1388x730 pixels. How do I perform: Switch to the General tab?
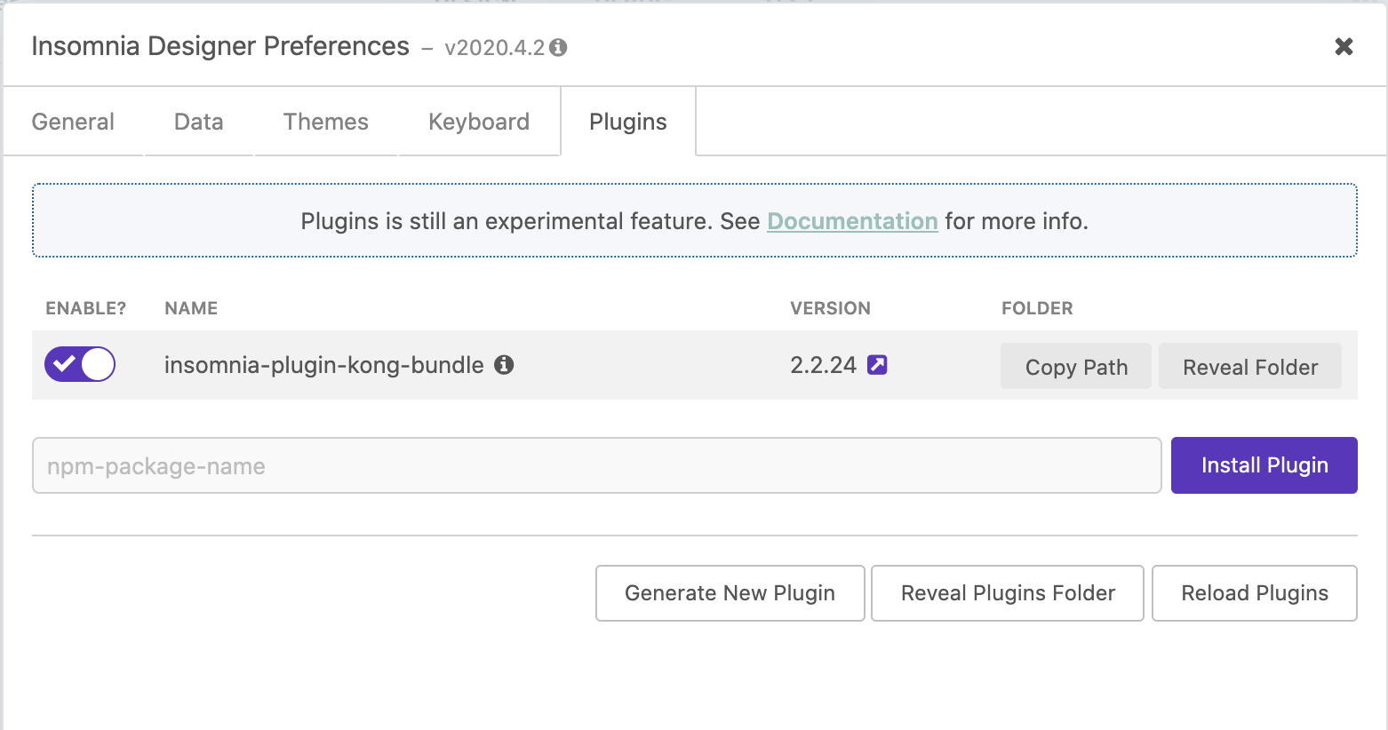(73, 122)
